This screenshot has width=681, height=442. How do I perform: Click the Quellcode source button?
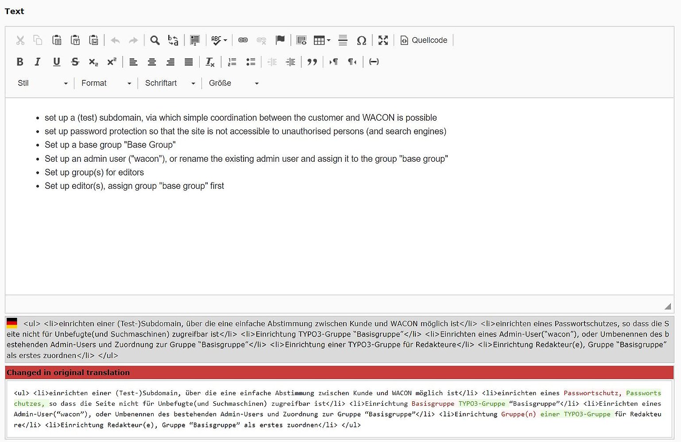[424, 40]
